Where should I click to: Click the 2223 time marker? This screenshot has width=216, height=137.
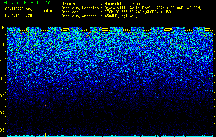65,29
